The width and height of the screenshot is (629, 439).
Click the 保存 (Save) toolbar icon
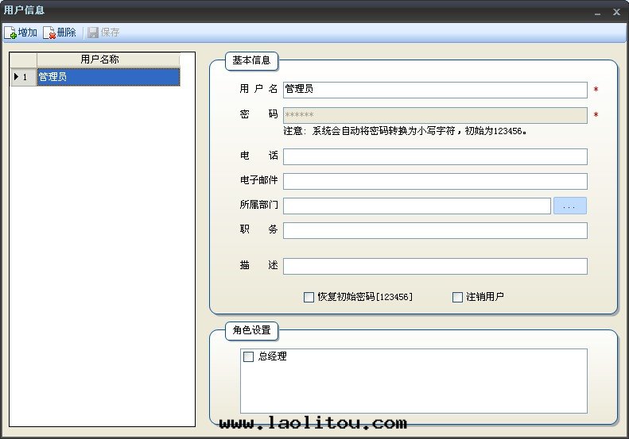pyautogui.click(x=93, y=33)
